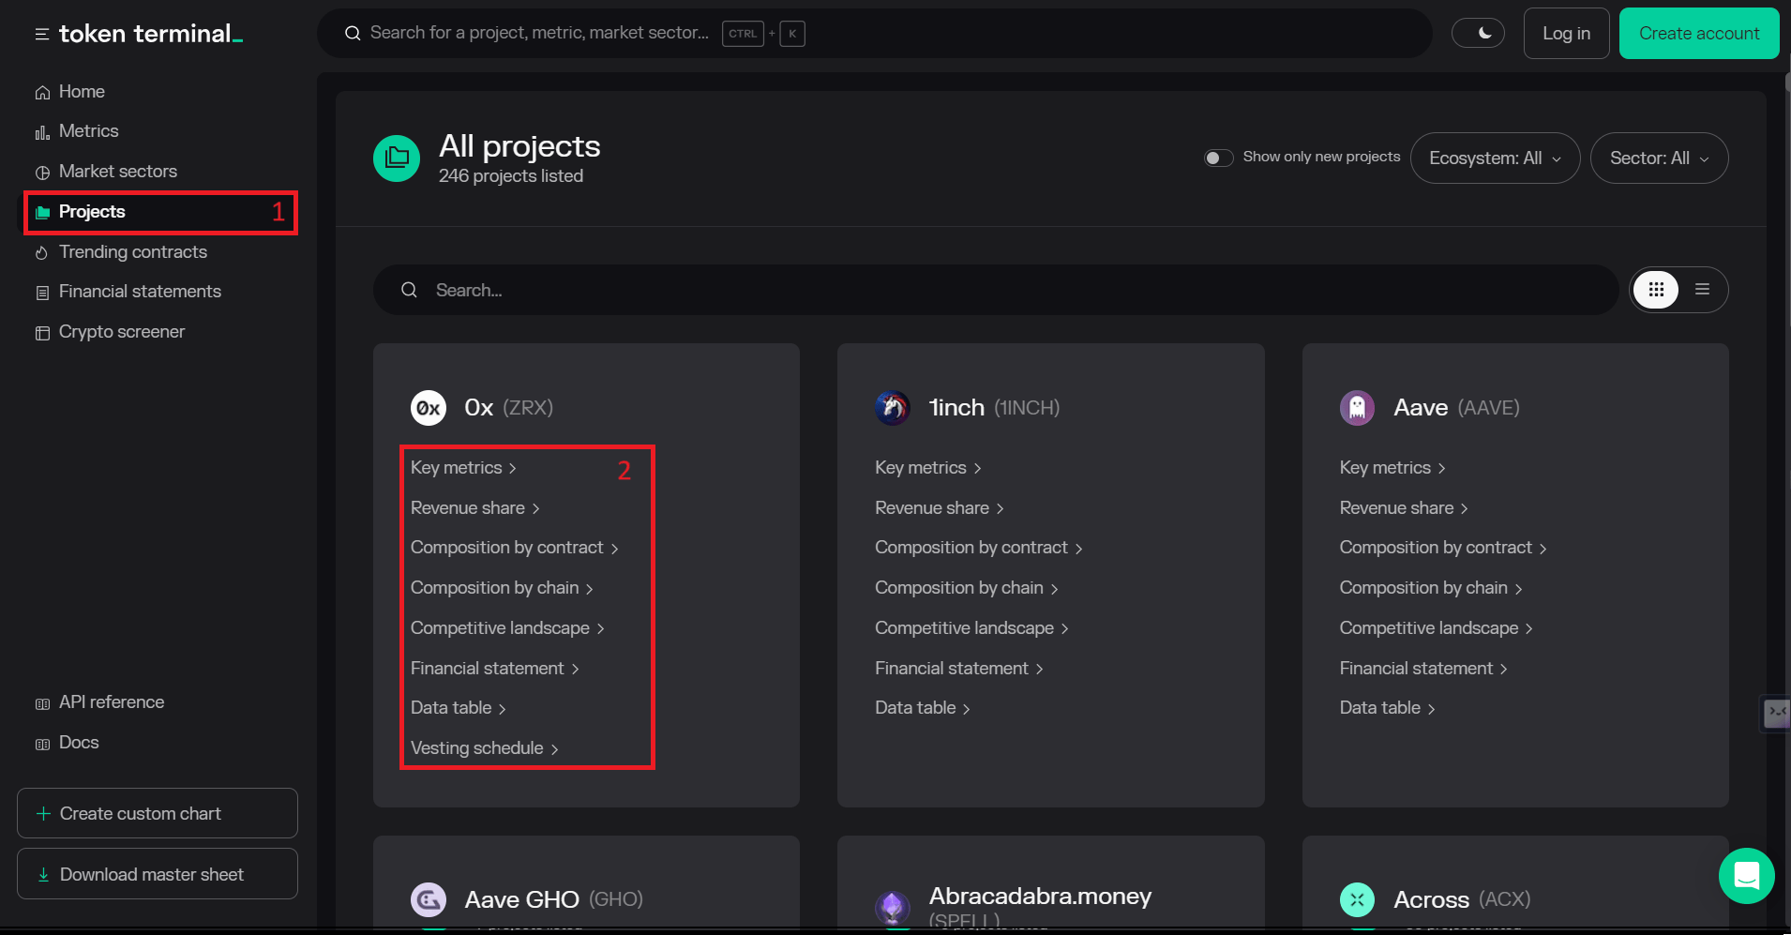Viewport: 1791px width, 935px height.
Task: Toggle dark mode moon switch
Action: (1478, 33)
